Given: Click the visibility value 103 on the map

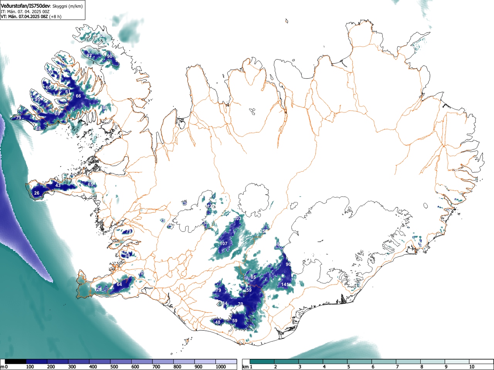Looking at the screenshot, I should coord(237,219).
